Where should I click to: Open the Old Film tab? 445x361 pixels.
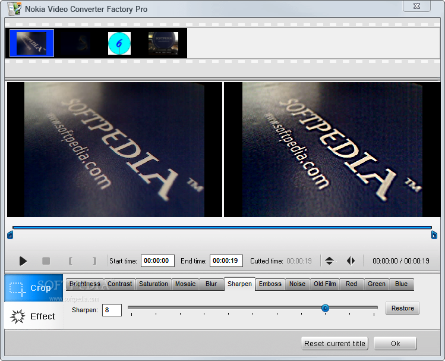click(x=324, y=284)
